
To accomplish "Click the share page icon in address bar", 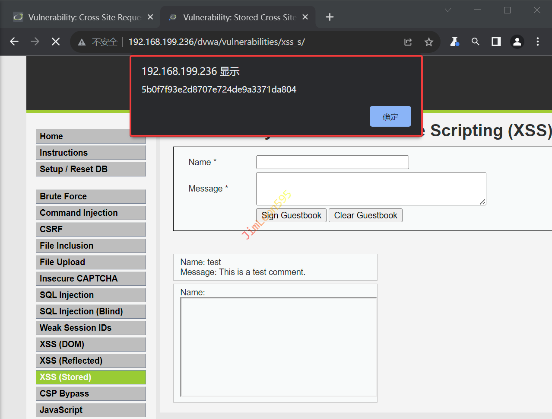I will pyautogui.click(x=408, y=42).
